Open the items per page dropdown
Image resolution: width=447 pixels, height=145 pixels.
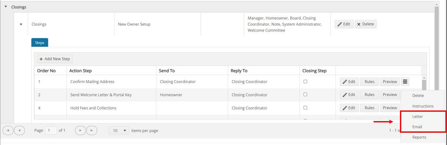click(119, 130)
